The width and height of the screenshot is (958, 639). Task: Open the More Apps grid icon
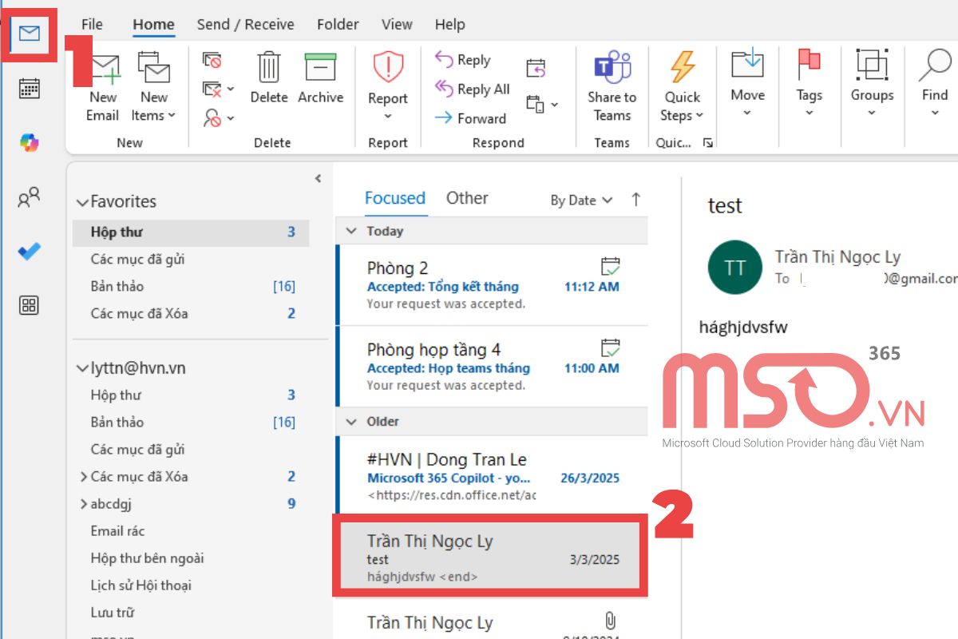click(x=30, y=305)
